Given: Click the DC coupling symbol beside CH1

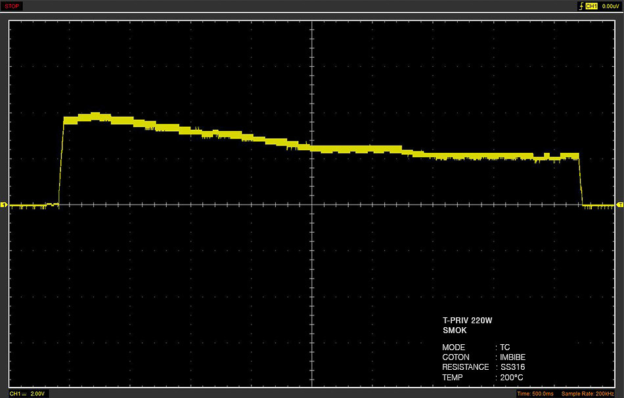Looking at the screenshot, I should coord(24,393).
